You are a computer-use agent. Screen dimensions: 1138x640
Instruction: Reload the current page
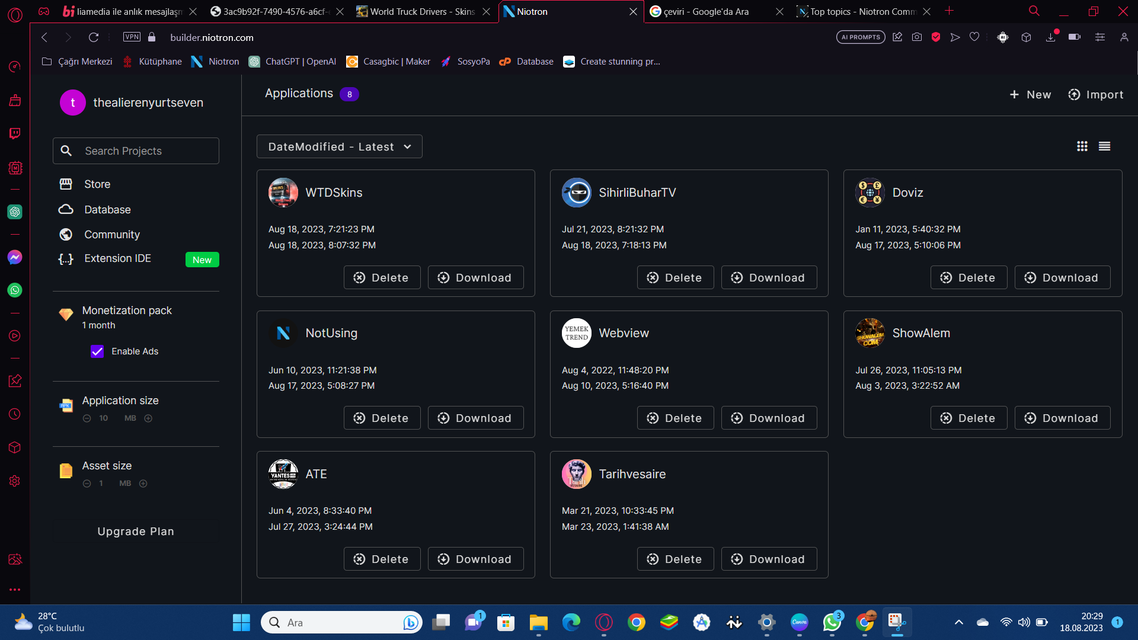(93, 37)
